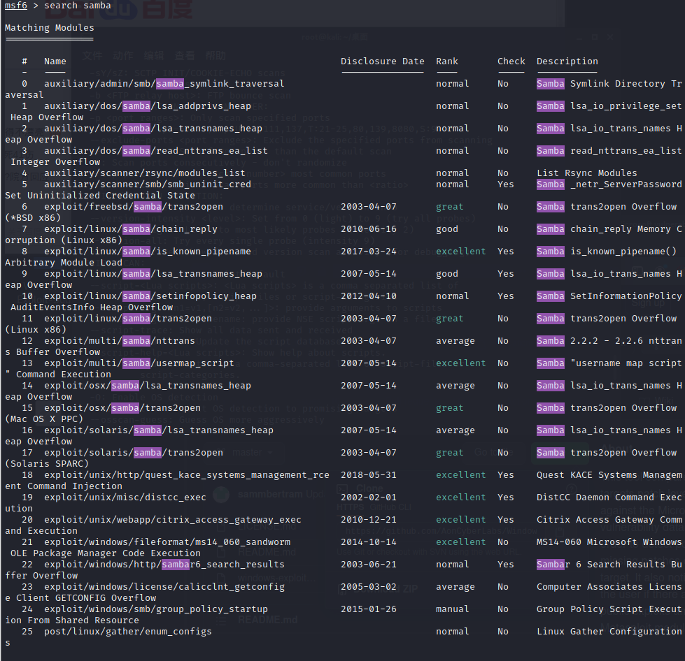Select module exploit/unix/webapp/citrix_access_gateway_exec
This screenshot has width=685, height=661.
[173, 520]
